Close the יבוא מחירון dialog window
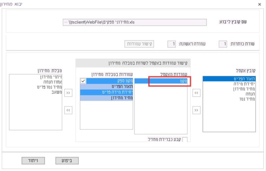The width and height of the screenshot is (266, 171). [x=260, y=4]
